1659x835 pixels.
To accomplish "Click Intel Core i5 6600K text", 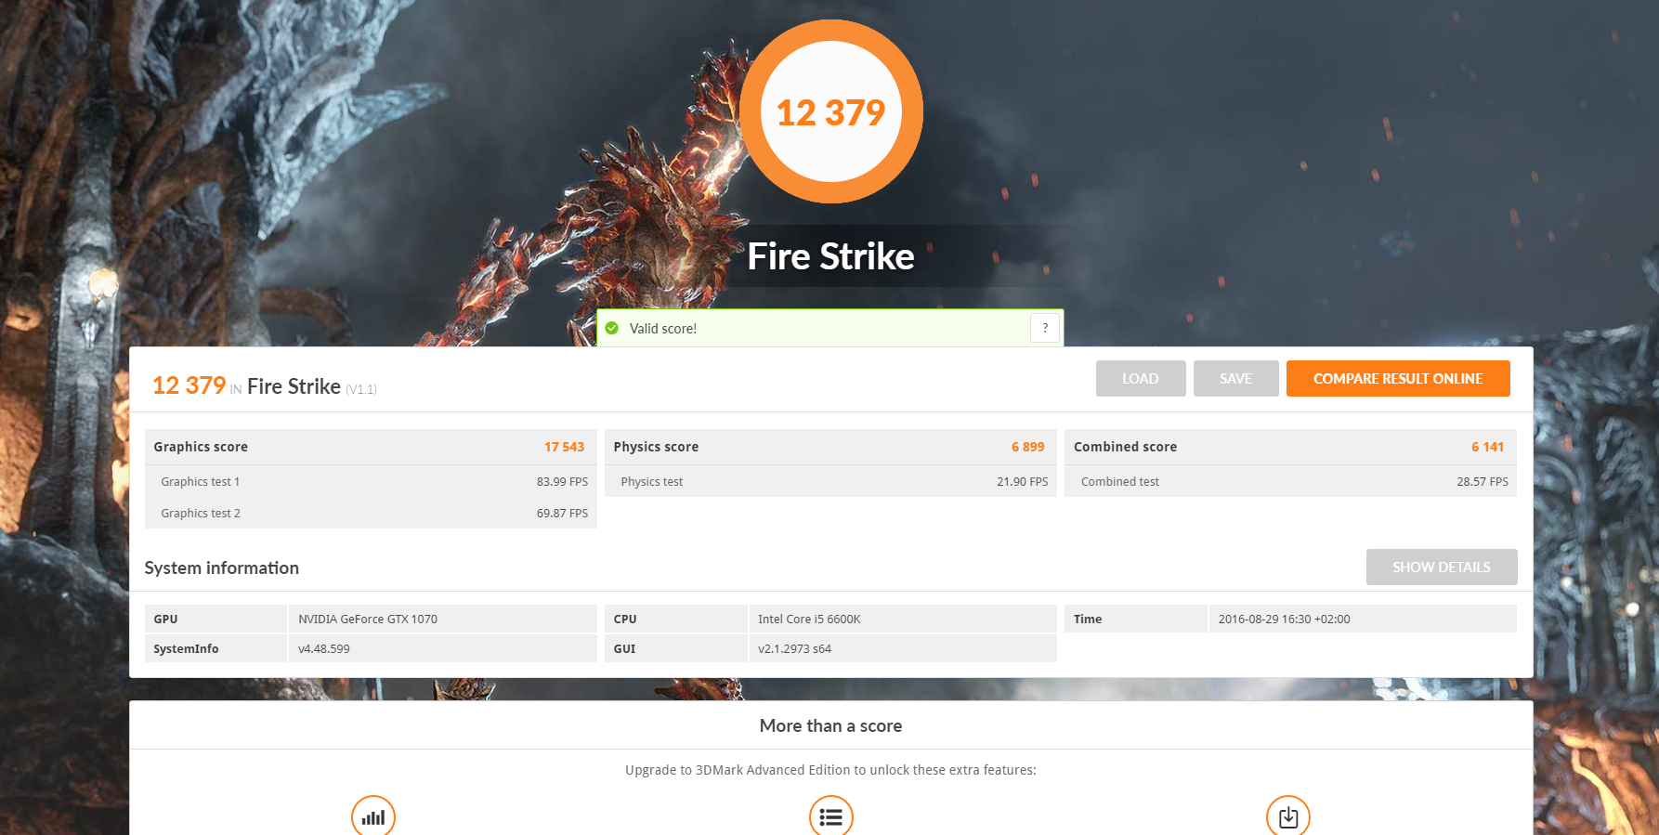I will pyautogui.click(x=809, y=619).
